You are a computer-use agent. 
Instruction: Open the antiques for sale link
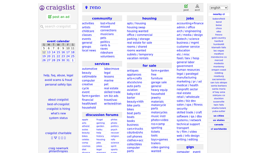pyautogui.click(x=133, y=71)
